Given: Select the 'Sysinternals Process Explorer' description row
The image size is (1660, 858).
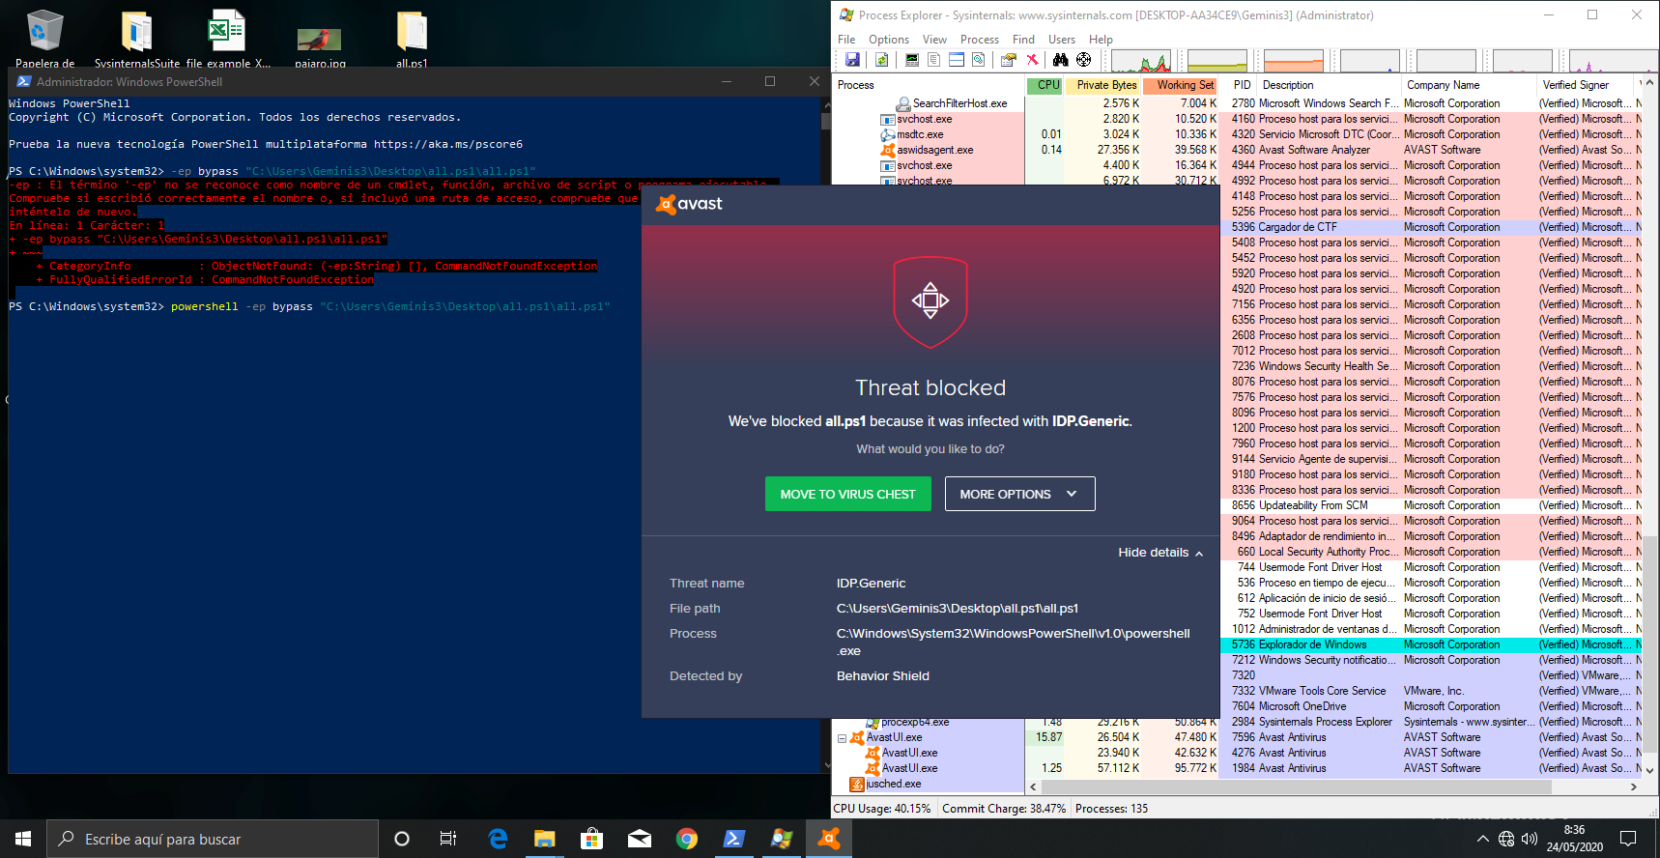Looking at the screenshot, I should (x=1431, y=722).
